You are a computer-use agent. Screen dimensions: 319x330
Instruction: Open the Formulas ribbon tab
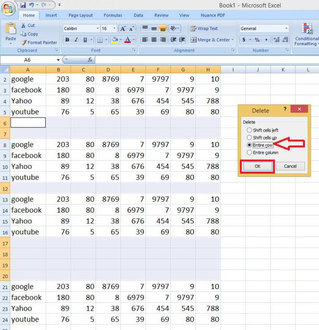click(113, 16)
